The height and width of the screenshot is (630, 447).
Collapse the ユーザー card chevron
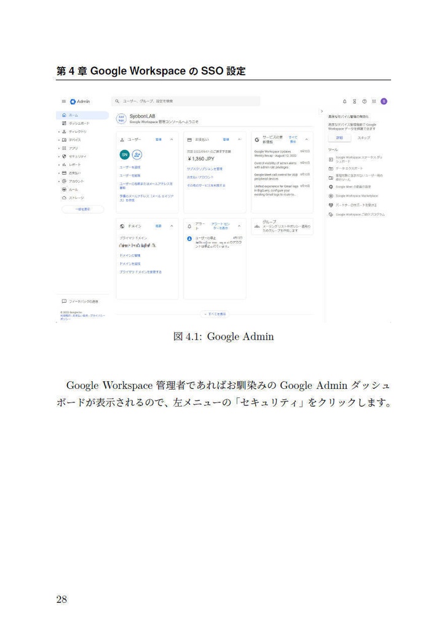[x=172, y=140]
